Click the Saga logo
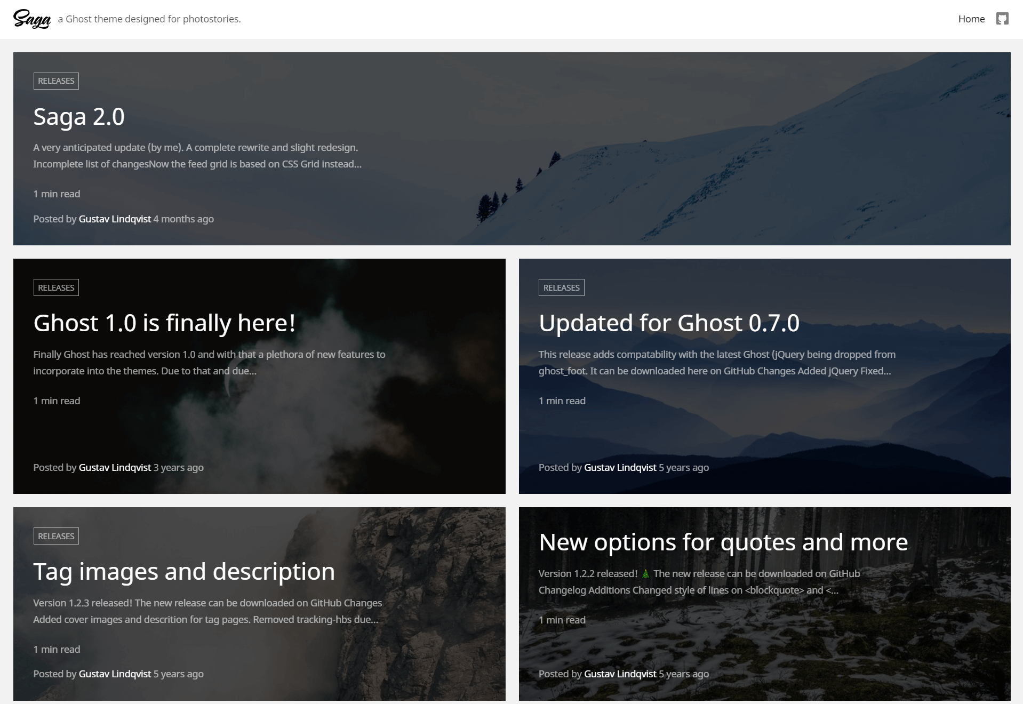Screen dimensions: 1023x704 31,19
